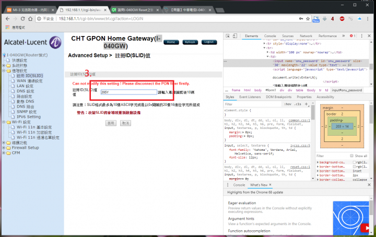Click the blue cloud extension icon
Screen dimensions: 376x237
[x=359, y=19]
